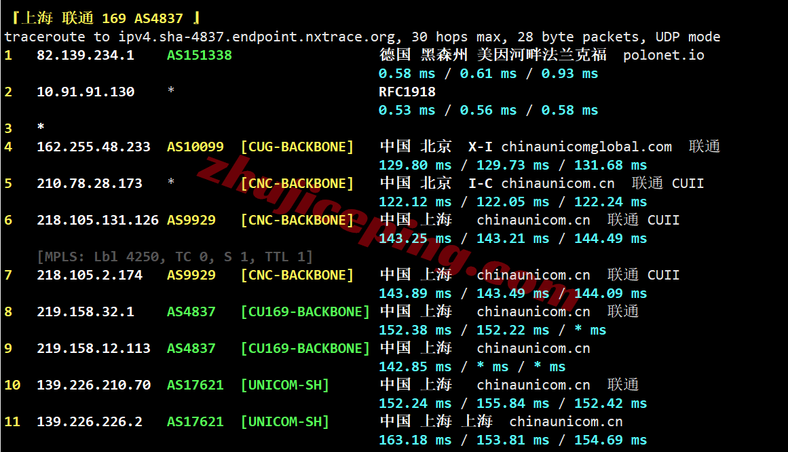Click chinaunicomglobal.com domain text
Image resolution: width=788 pixels, height=452 pixels.
tap(586, 147)
